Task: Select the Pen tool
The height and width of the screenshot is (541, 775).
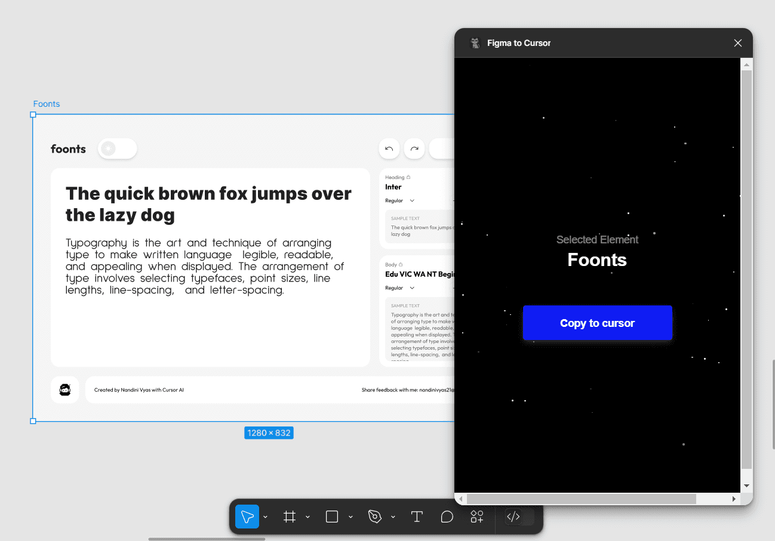Action: click(375, 517)
